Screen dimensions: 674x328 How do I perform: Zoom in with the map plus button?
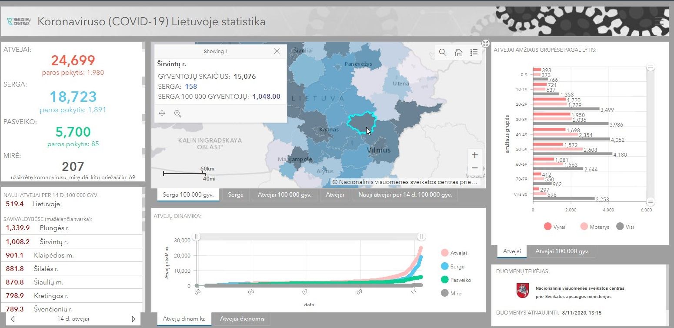[474, 155]
